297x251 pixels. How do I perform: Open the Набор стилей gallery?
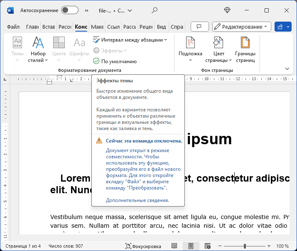point(38,49)
